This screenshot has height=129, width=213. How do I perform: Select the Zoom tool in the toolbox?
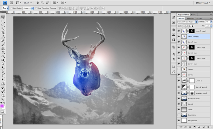click(3, 99)
